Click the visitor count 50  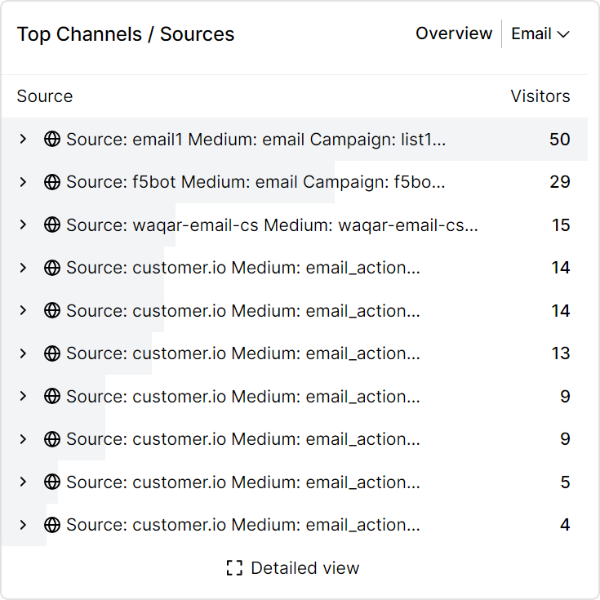[560, 140]
